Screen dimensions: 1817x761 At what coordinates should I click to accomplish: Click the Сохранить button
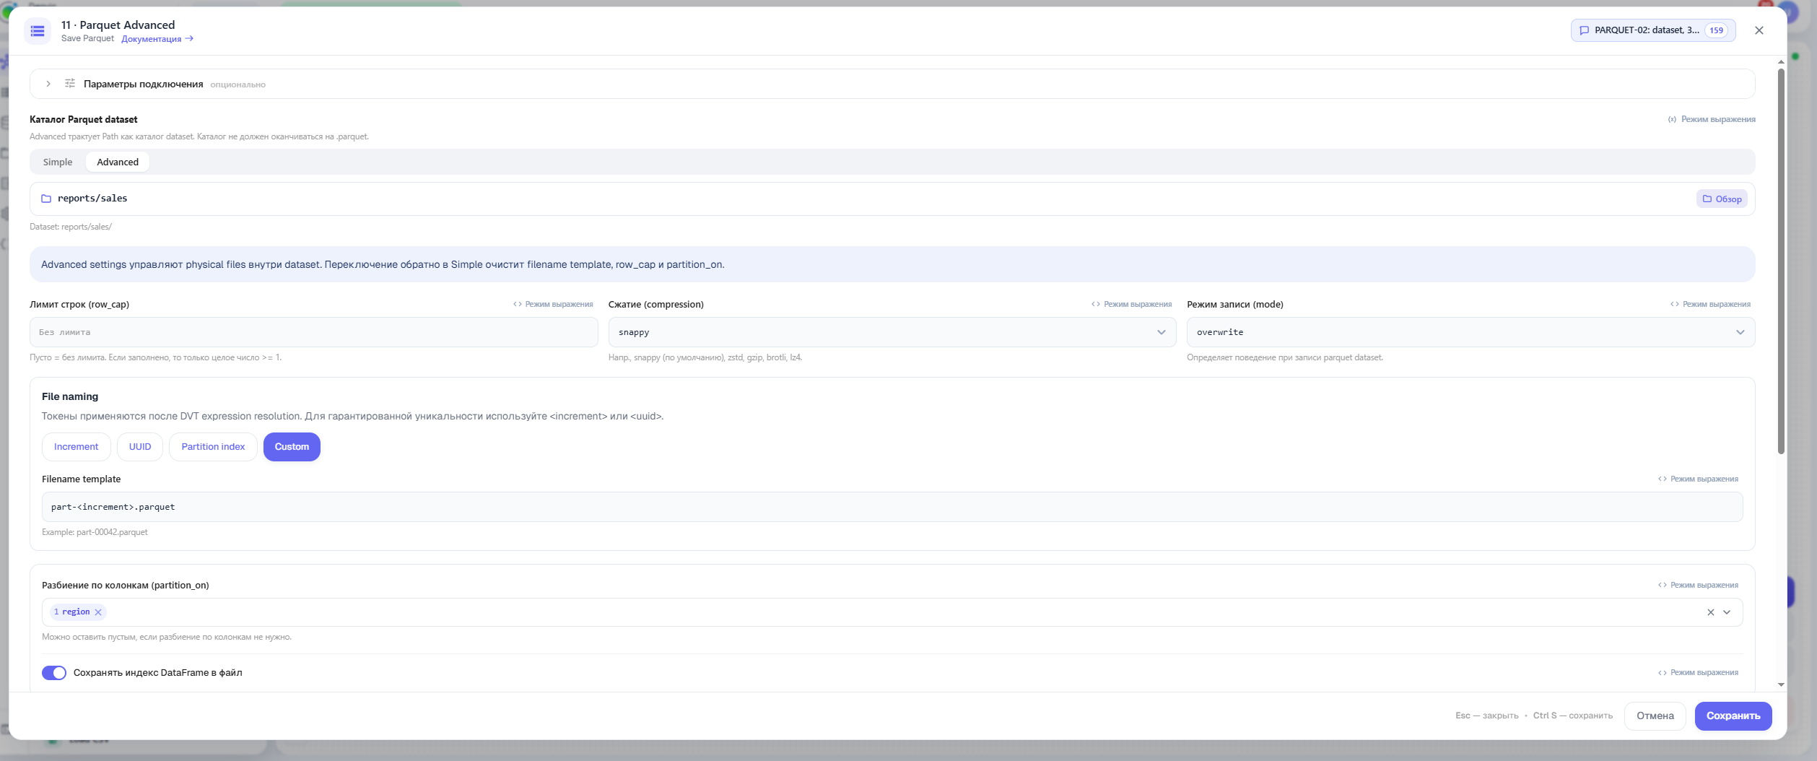coord(1733,716)
